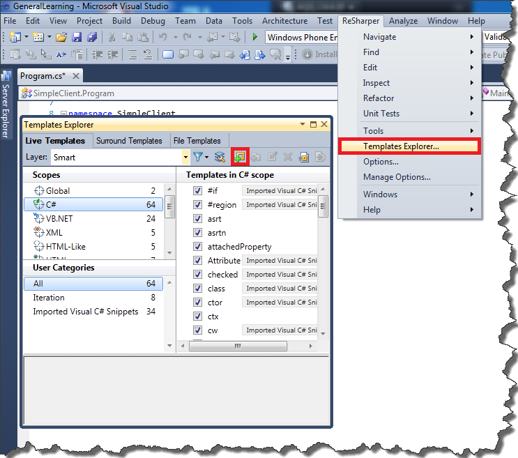The width and height of the screenshot is (518, 458).
Task: Click the Increase Indent icon
Action: click(x=113, y=54)
